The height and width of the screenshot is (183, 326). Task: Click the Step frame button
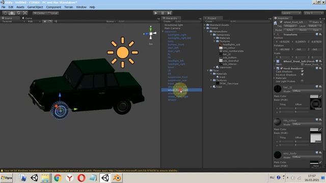pos(169,13)
